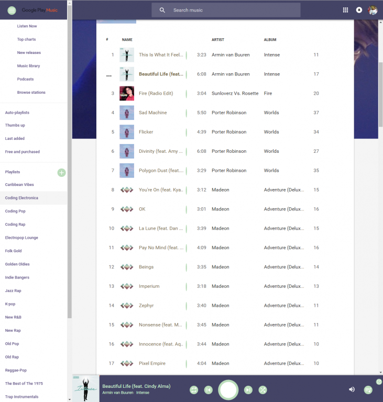Open Music library
This screenshot has height=402, width=383.
[x=28, y=66]
